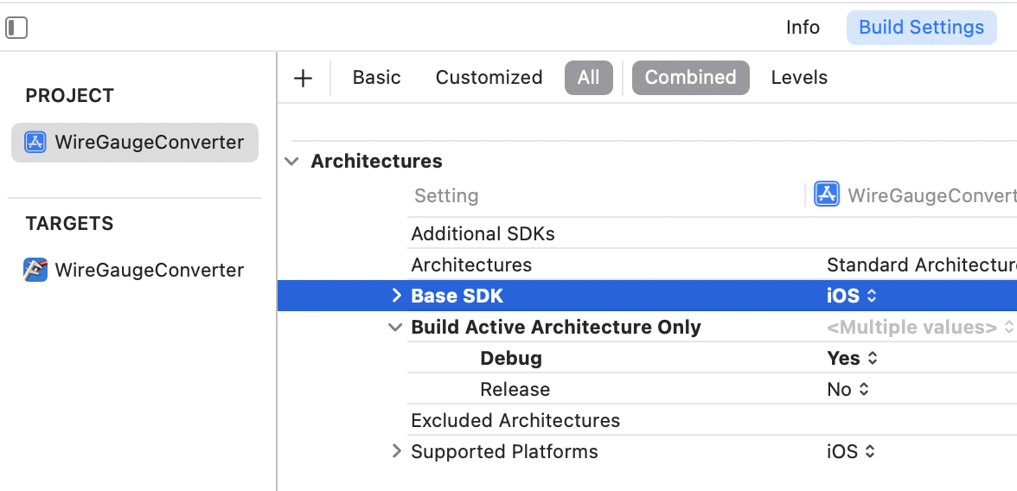The image size is (1017, 491).
Task: Open the Base SDK iOS value popup
Action: tap(853, 296)
